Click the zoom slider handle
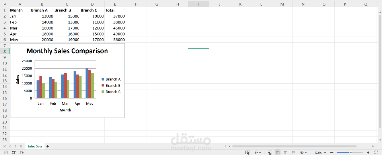382x155 pixels. [x=351, y=153]
